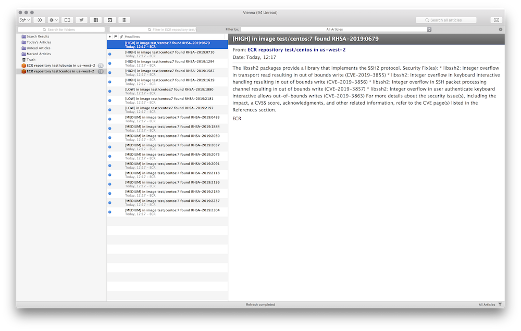
Task: Click the Buffer stack toolbar icon
Action: click(125, 20)
